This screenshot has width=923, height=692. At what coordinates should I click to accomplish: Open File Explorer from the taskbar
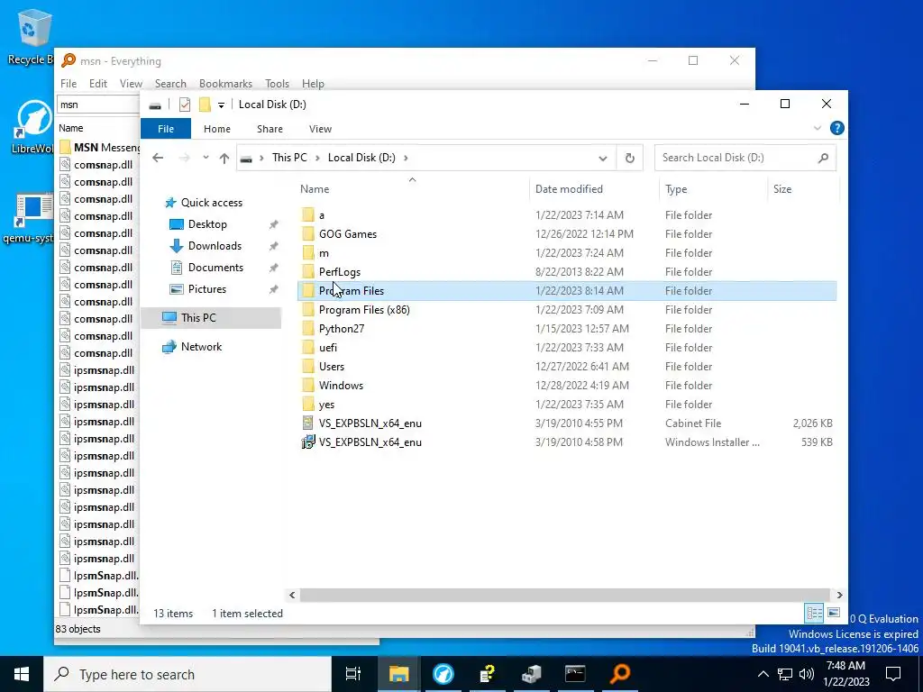(x=398, y=674)
